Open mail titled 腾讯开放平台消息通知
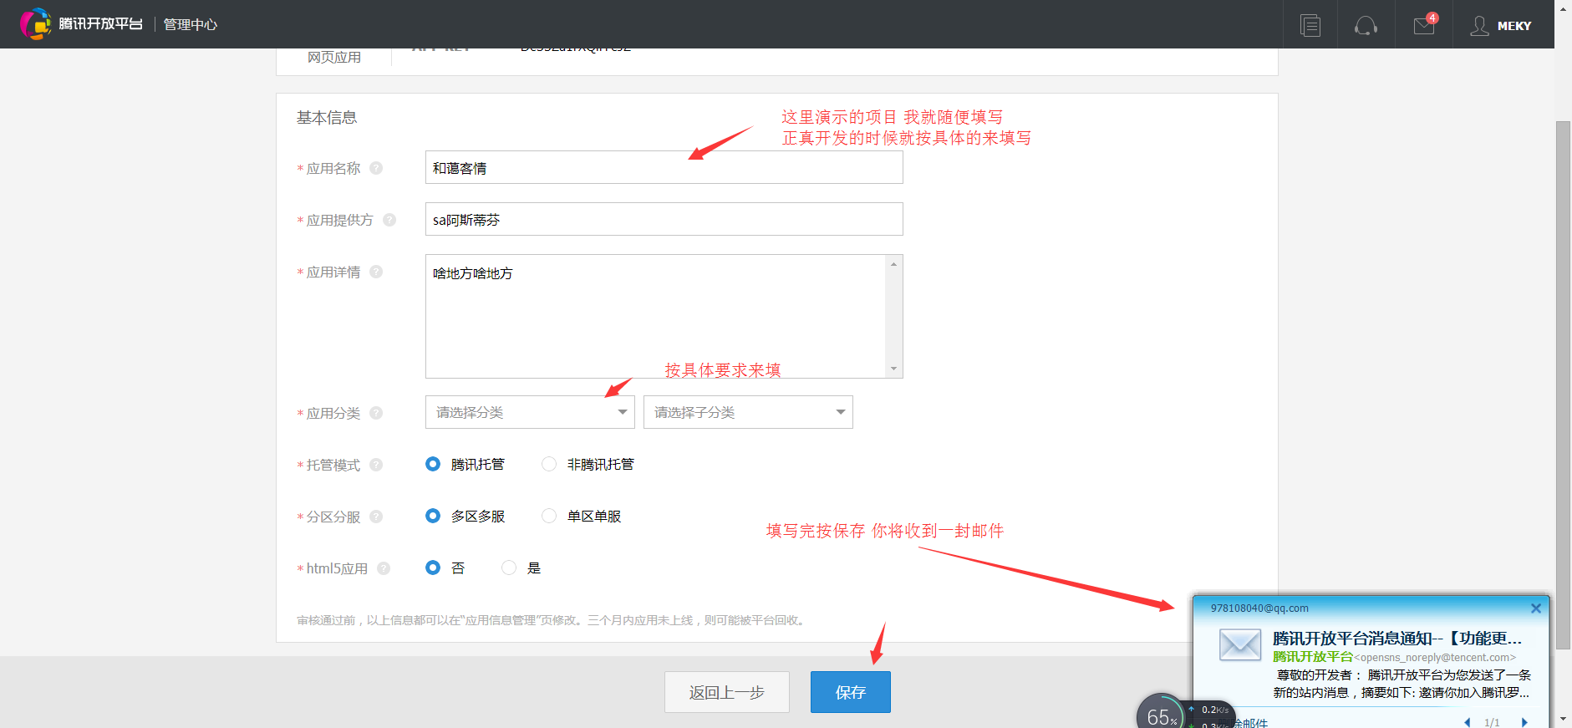 pos(1397,639)
